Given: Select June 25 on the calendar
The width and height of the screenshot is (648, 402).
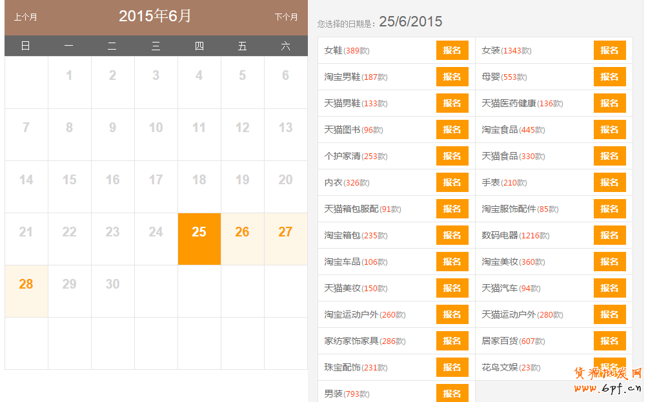Looking at the screenshot, I should pyautogui.click(x=199, y=233).
